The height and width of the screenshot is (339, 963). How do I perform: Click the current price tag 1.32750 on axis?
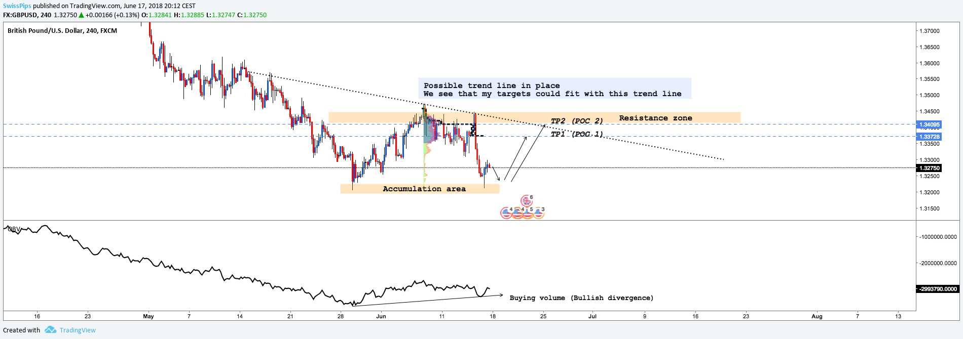pyautogui.click(x=930, y=168)
